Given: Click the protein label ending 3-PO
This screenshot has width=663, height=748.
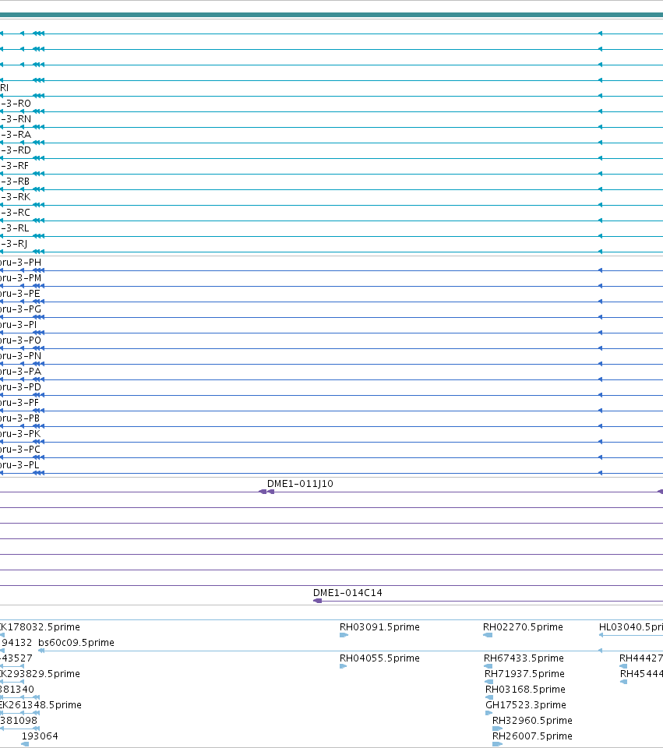Looking at the screenshot, I should [20, 340].
